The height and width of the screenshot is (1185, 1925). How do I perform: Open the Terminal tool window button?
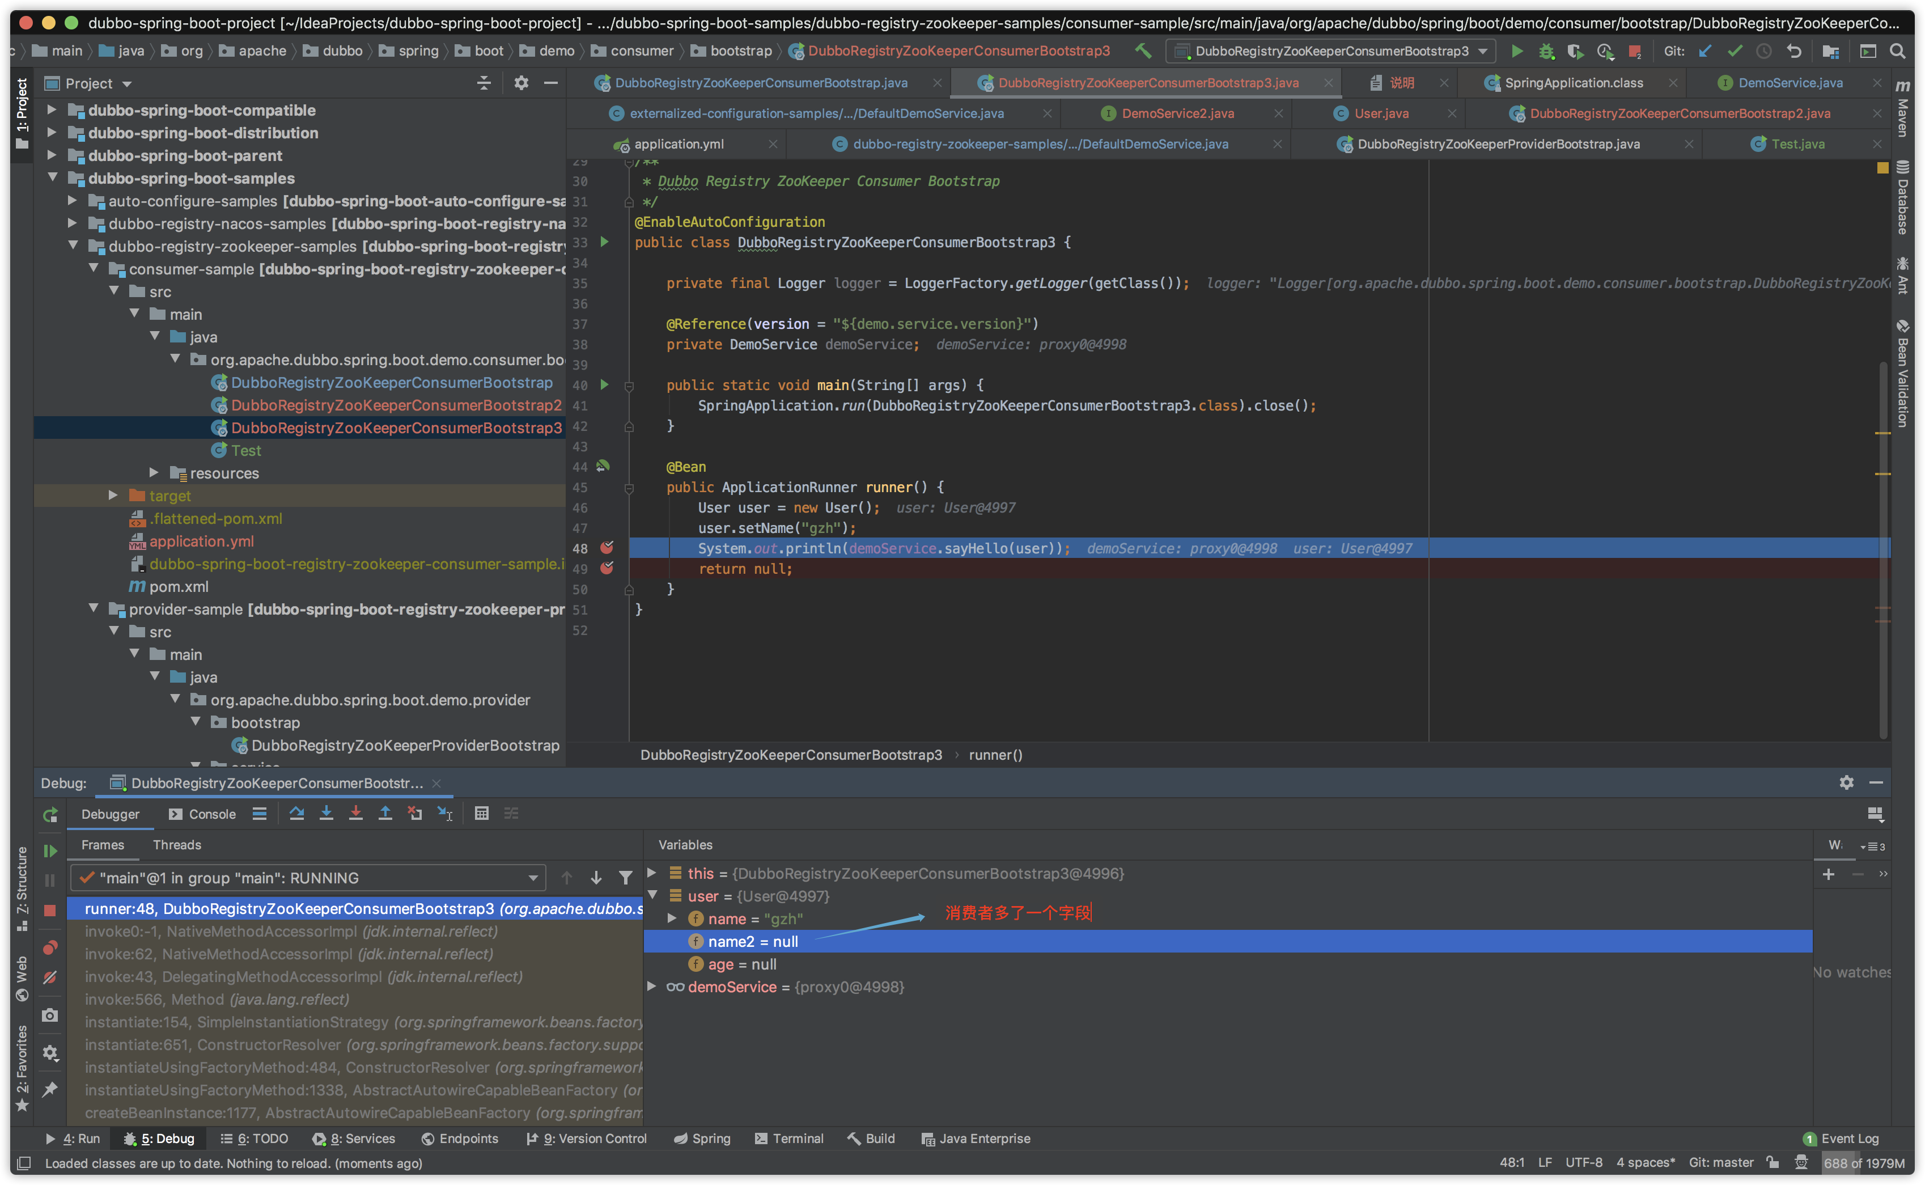tap(789, 1139)
